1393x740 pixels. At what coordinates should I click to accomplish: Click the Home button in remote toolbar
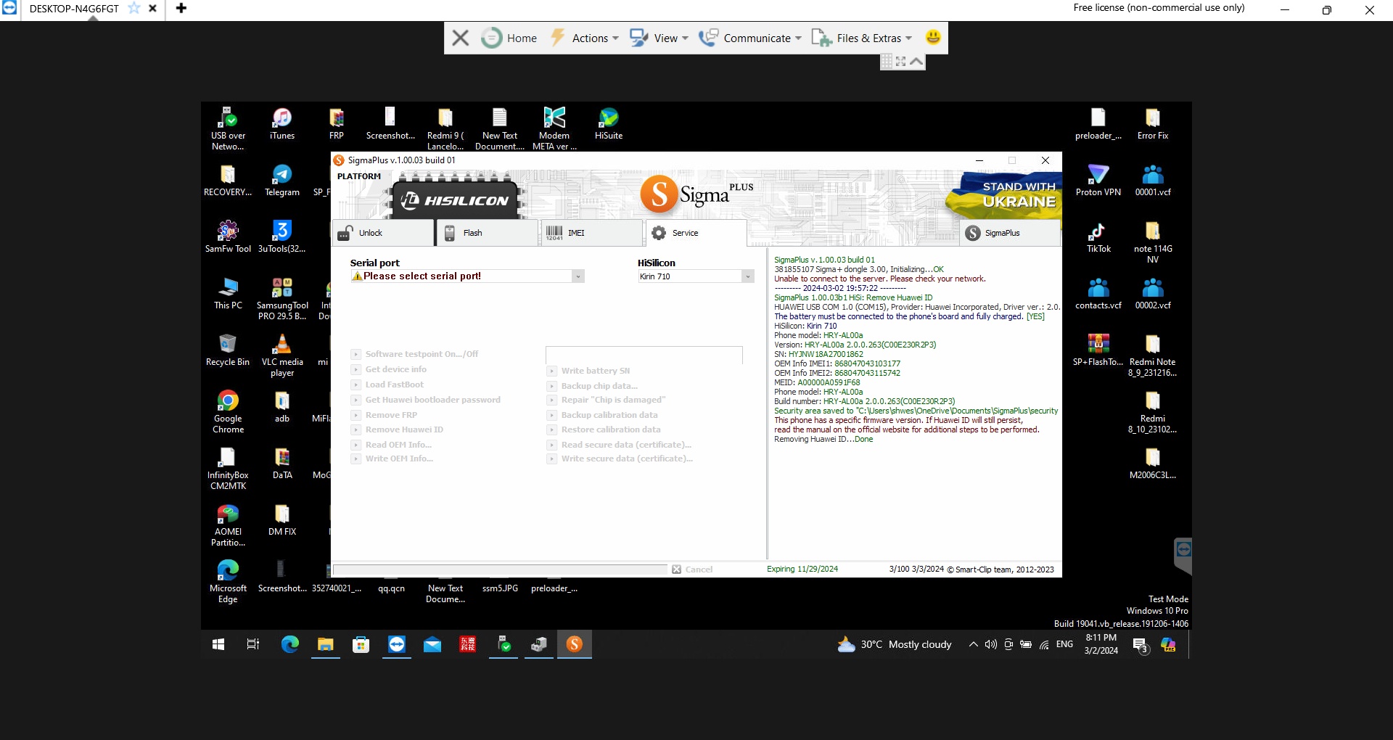coord(509,38)
